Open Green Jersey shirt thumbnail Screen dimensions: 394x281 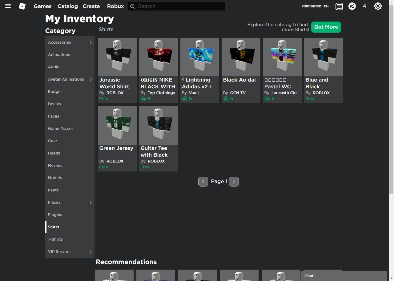point(117,125)
